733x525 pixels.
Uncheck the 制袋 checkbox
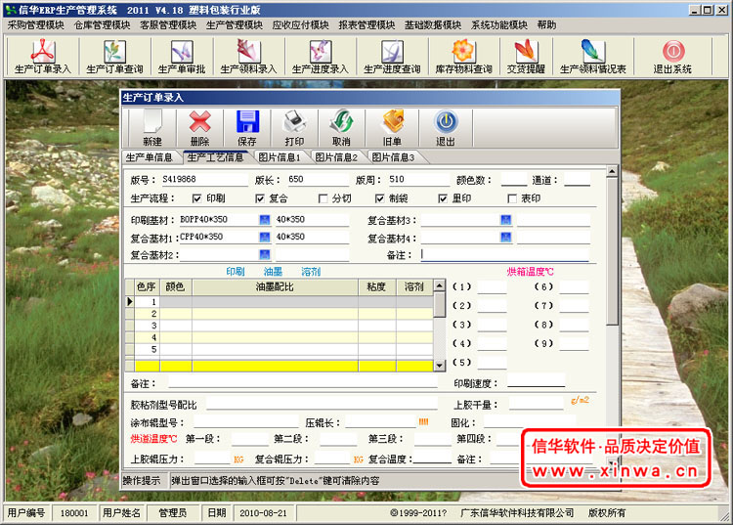pos(379,198)
